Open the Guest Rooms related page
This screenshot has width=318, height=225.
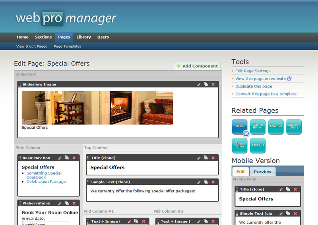pos(258,126)
